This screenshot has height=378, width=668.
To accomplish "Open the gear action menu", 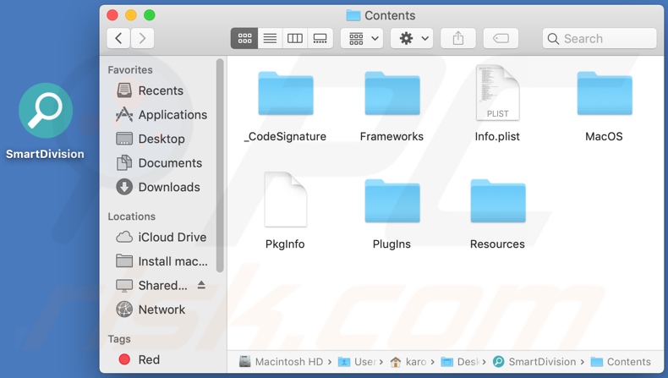I will point(412,38).
